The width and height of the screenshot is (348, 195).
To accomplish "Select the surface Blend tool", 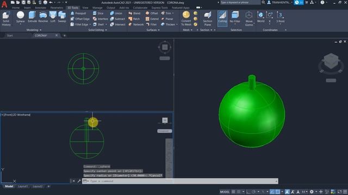I will pos(134,13).
